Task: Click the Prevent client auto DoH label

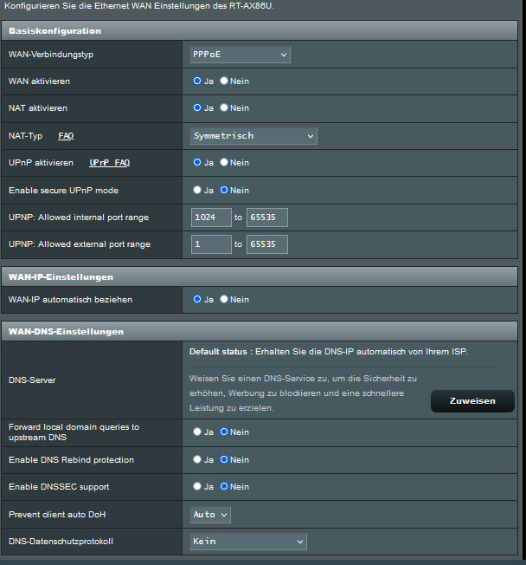Action: (x=57, y=515)
